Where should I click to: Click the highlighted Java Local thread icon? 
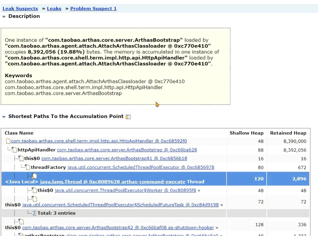[x=34, y=176]
